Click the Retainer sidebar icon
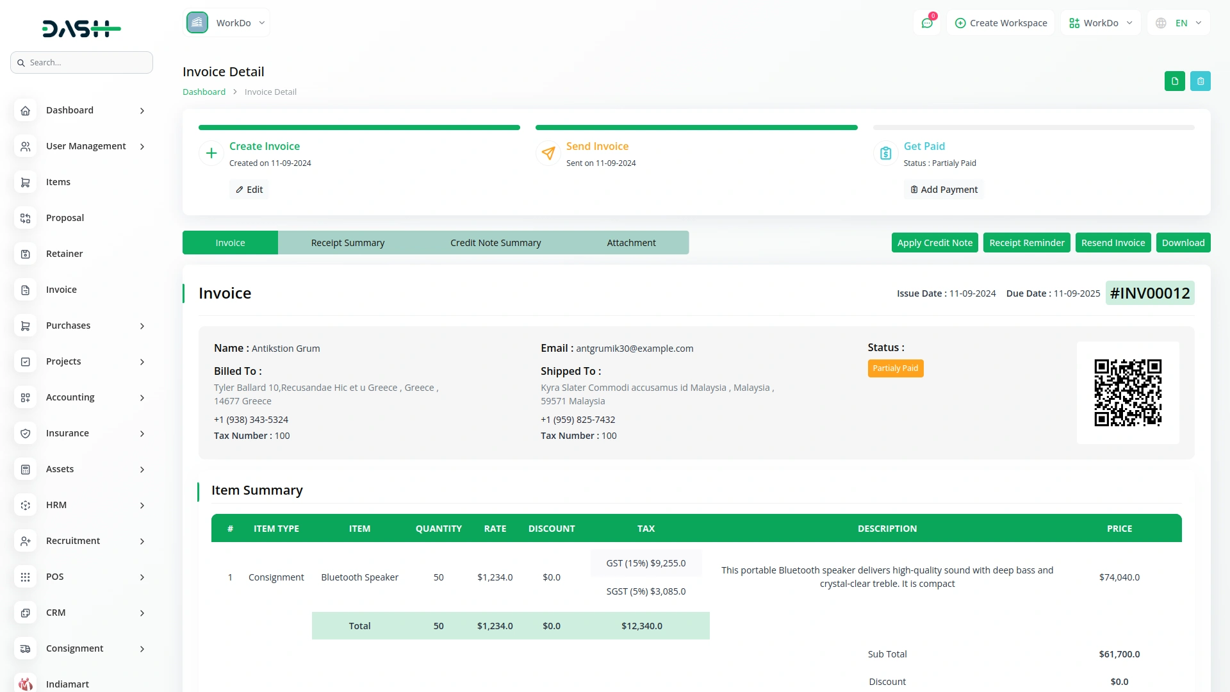Screen dimensions: 1230x692 (25, 254)
